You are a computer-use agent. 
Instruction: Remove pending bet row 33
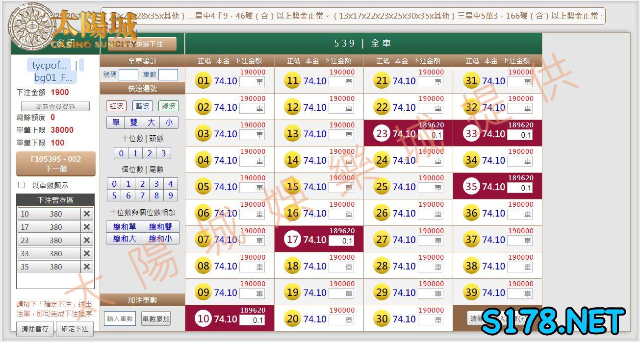(x=87, y=253)
